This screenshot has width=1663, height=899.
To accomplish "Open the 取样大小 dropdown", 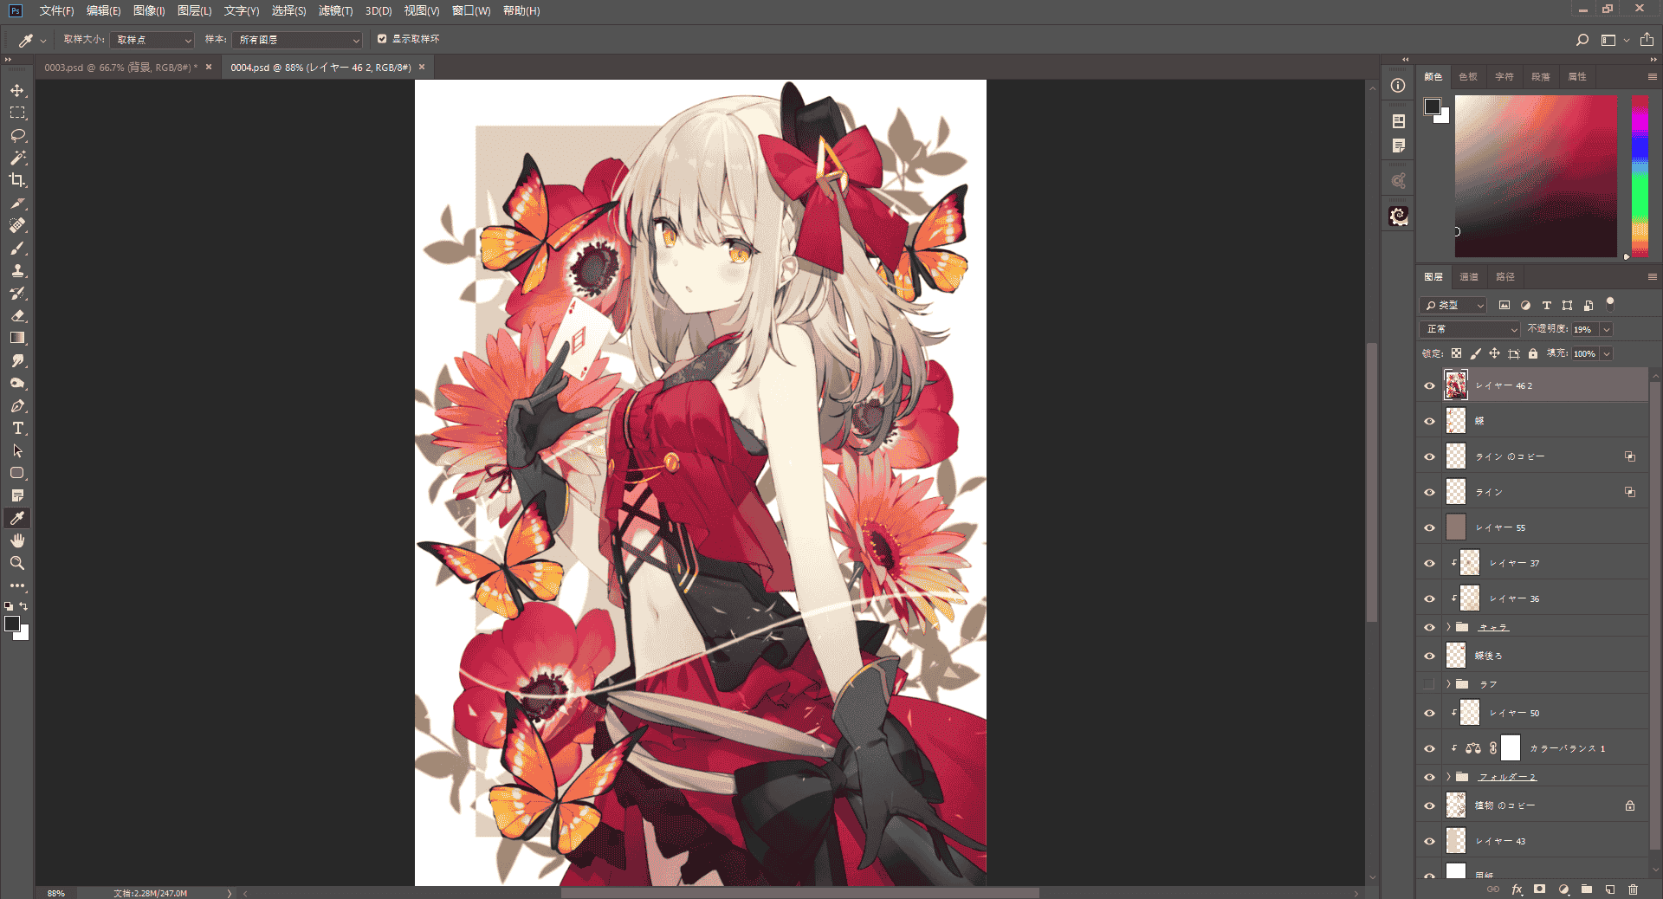I will [152, 40].
